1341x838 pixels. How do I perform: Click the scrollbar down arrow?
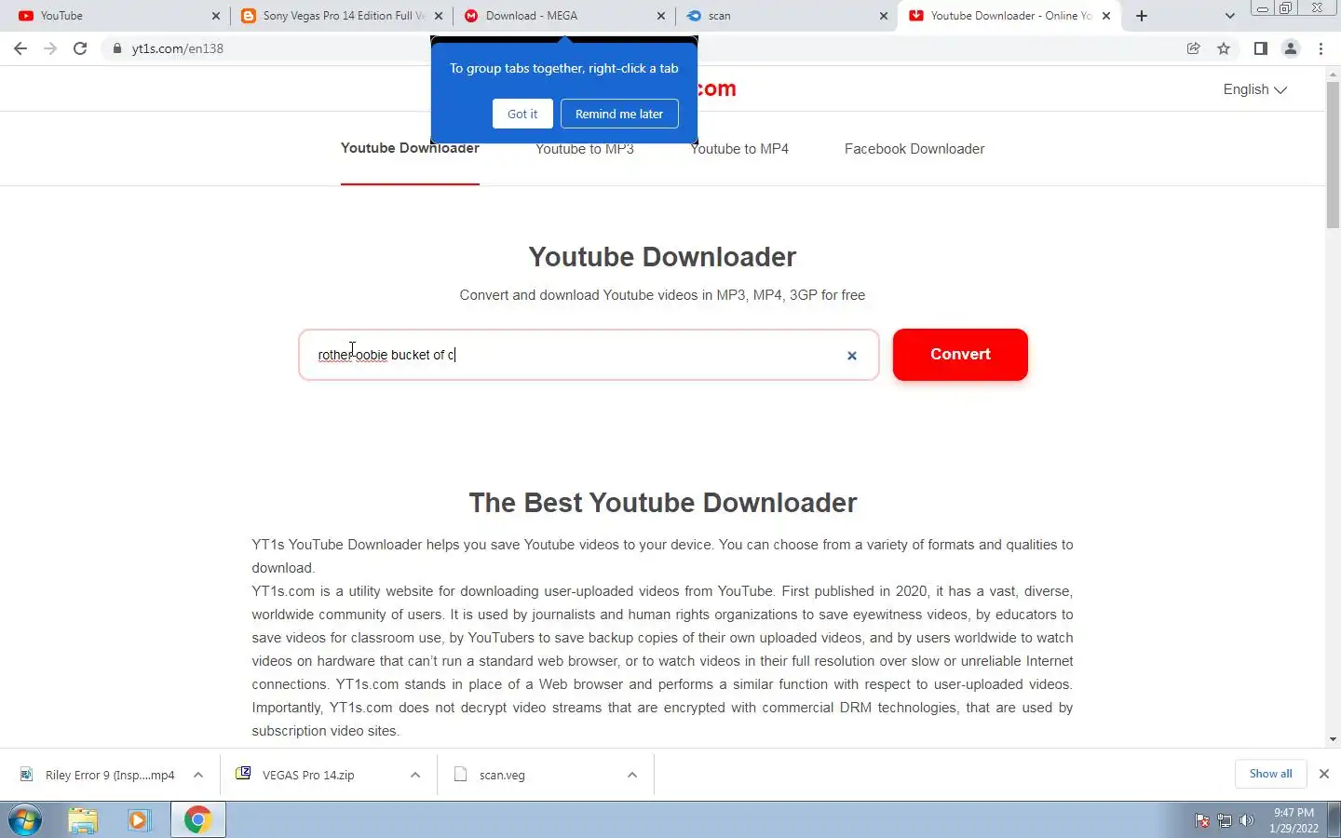pyautogui.click(x=1333, y=739)
